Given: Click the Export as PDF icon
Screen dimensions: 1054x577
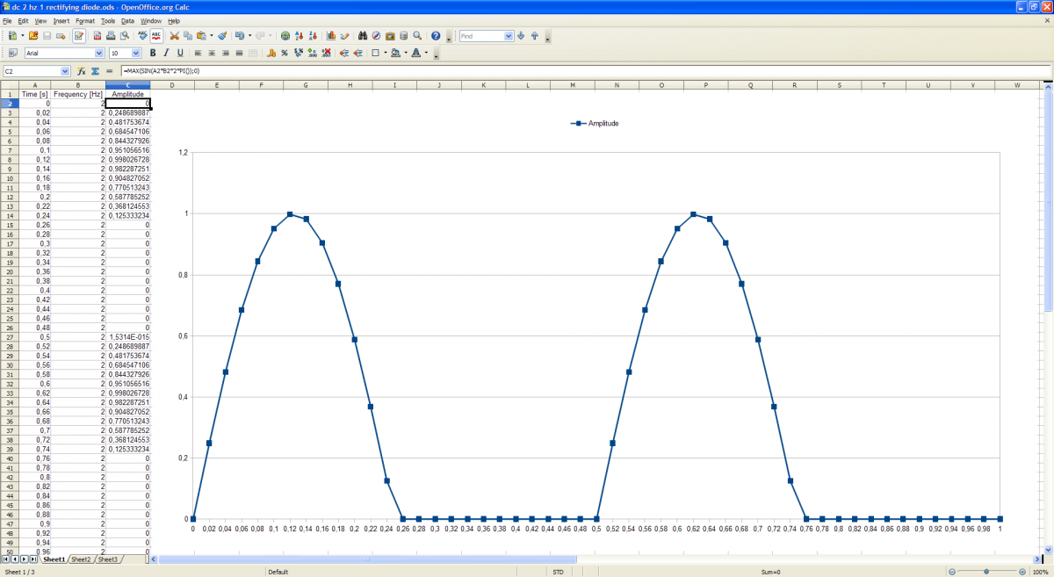Looking at the screenshot, I should point(97,36).
